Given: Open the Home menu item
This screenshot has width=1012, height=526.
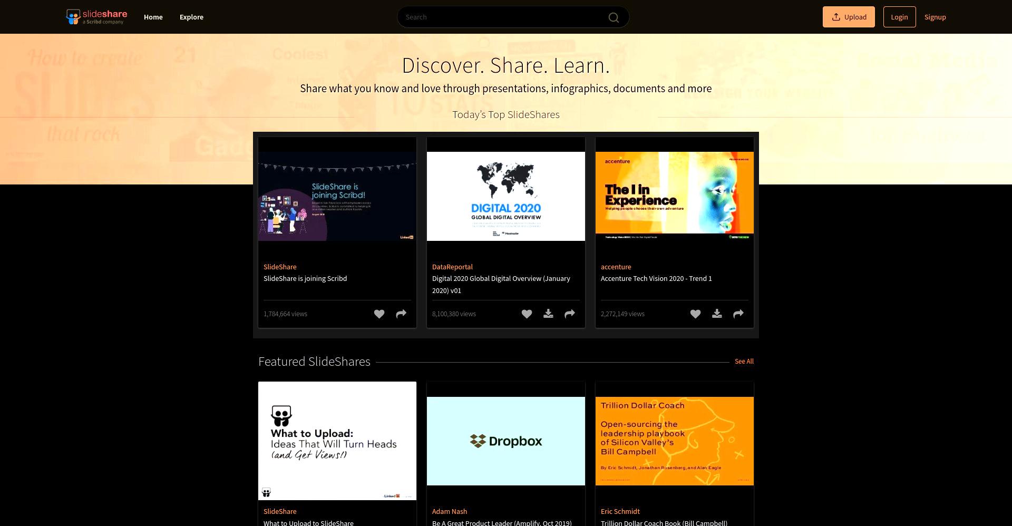Looking at the screenshot, I should (153, 17).
